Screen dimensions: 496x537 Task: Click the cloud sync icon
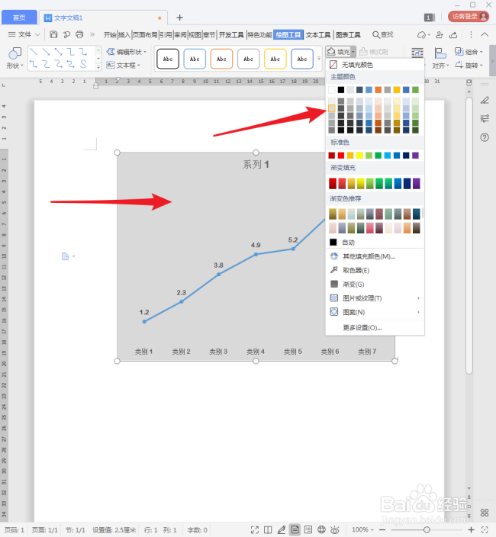421,35
